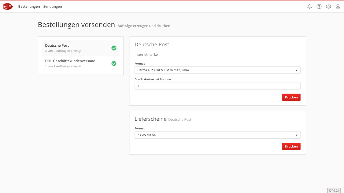
Task: Open the Bestellungen menu item
Action: 29,6
